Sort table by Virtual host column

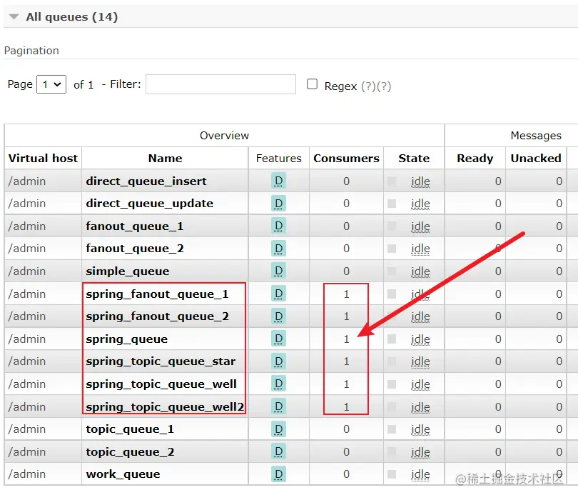pos(43,158)
